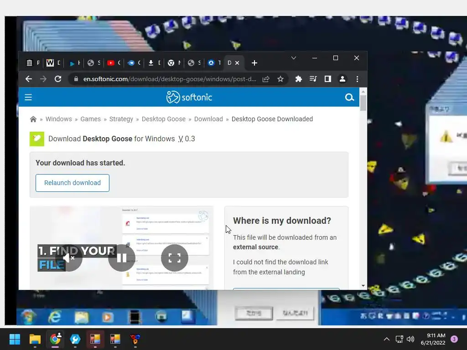This screenshot has width=467, height=350.
Task: Open the red-blue-yellow circles taskbar app
Action: (135, 339)
